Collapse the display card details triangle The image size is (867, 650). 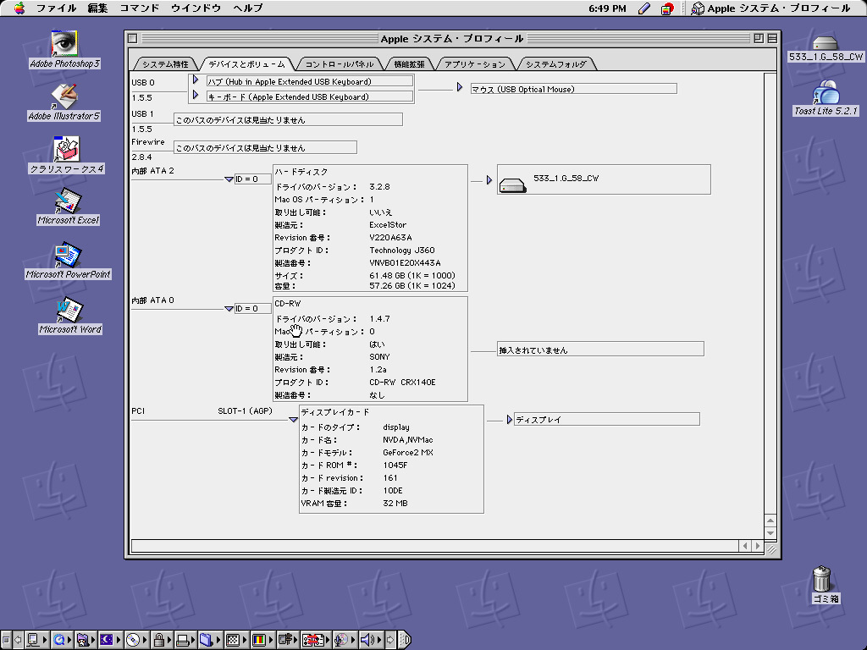(293, 419)
